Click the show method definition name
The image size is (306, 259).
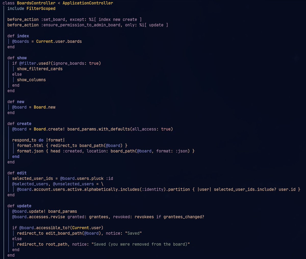tap(22, 58)
